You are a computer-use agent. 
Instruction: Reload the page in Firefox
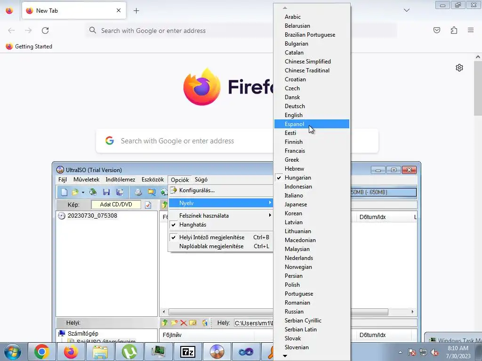pyautogui.click(x=45, y=31)
